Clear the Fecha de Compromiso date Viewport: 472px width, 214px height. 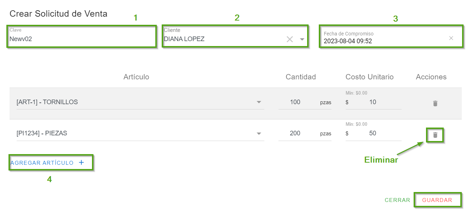pyautogui.click(x=451, y=38)
